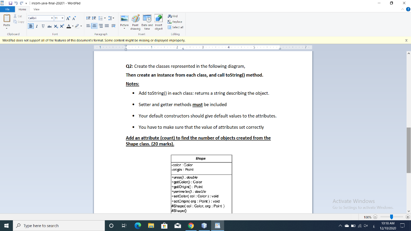Toggle Underline formatting
The height and width of the screenshot is (231, 411).
point(43,26)
